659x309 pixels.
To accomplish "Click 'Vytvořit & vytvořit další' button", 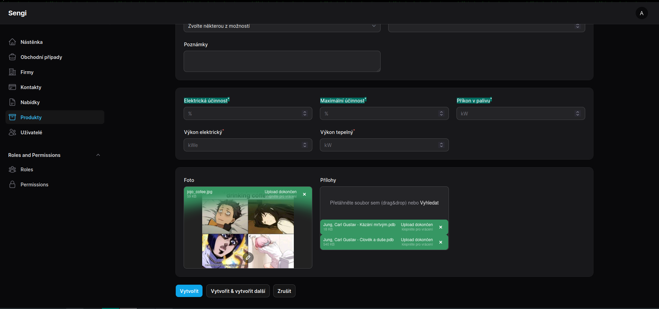I will (x=238, y=291).
